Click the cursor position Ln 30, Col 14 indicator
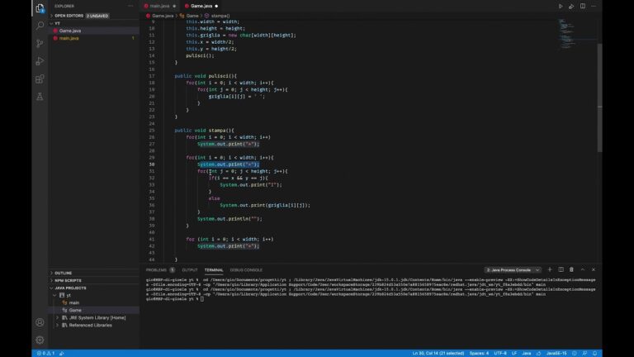The width and height of the screenshot is (634, 357). pyautogui.click(x=438, y=354)
